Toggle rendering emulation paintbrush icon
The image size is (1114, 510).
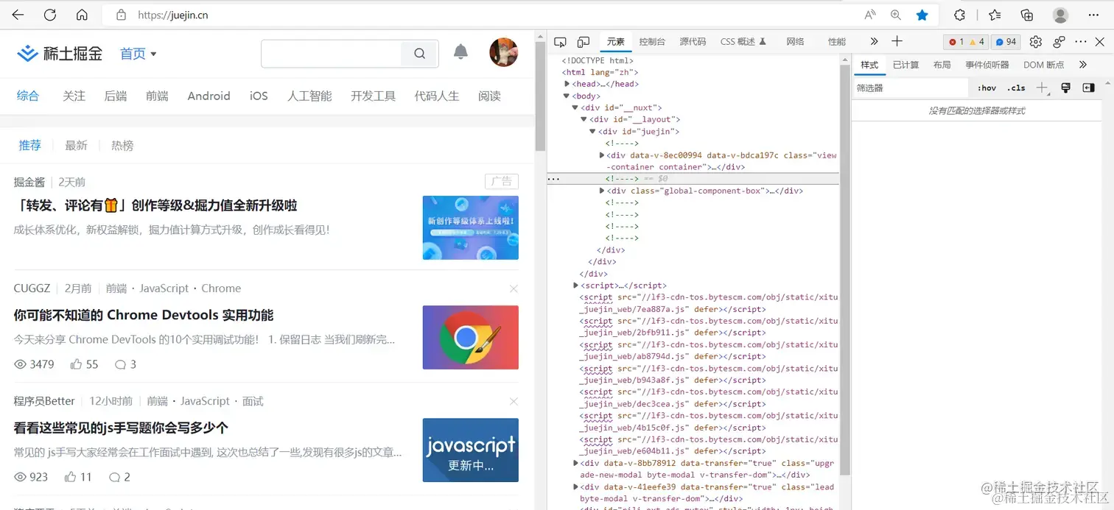[x=1065, y=88]
